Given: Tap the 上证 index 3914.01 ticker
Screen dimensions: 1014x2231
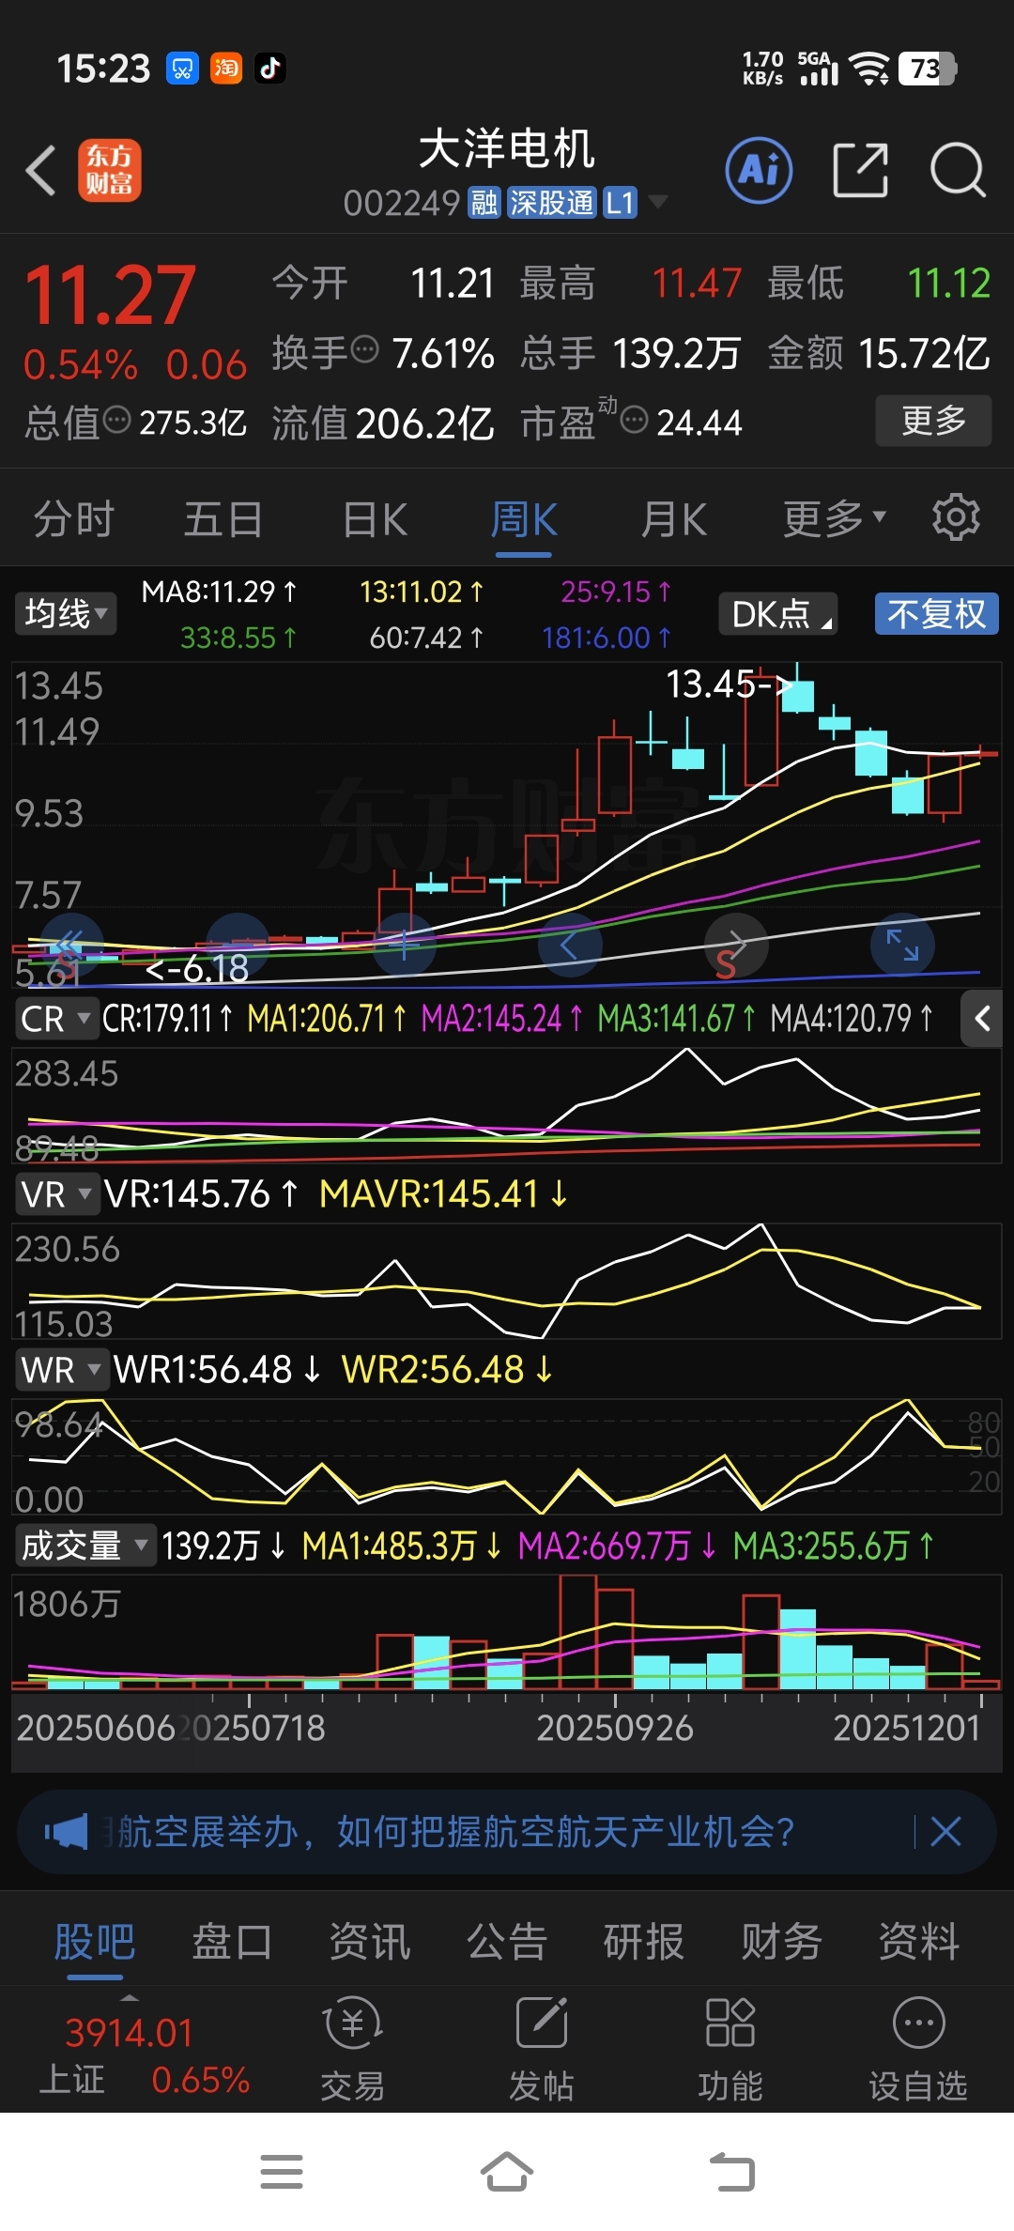Looking at the screenshot, I should pyautogui.click(x=143, y=2054).
